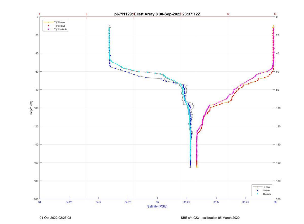Click right depth axis tick '140'
The width and height of the screenshot is (304, 224).
click(278, 145)
